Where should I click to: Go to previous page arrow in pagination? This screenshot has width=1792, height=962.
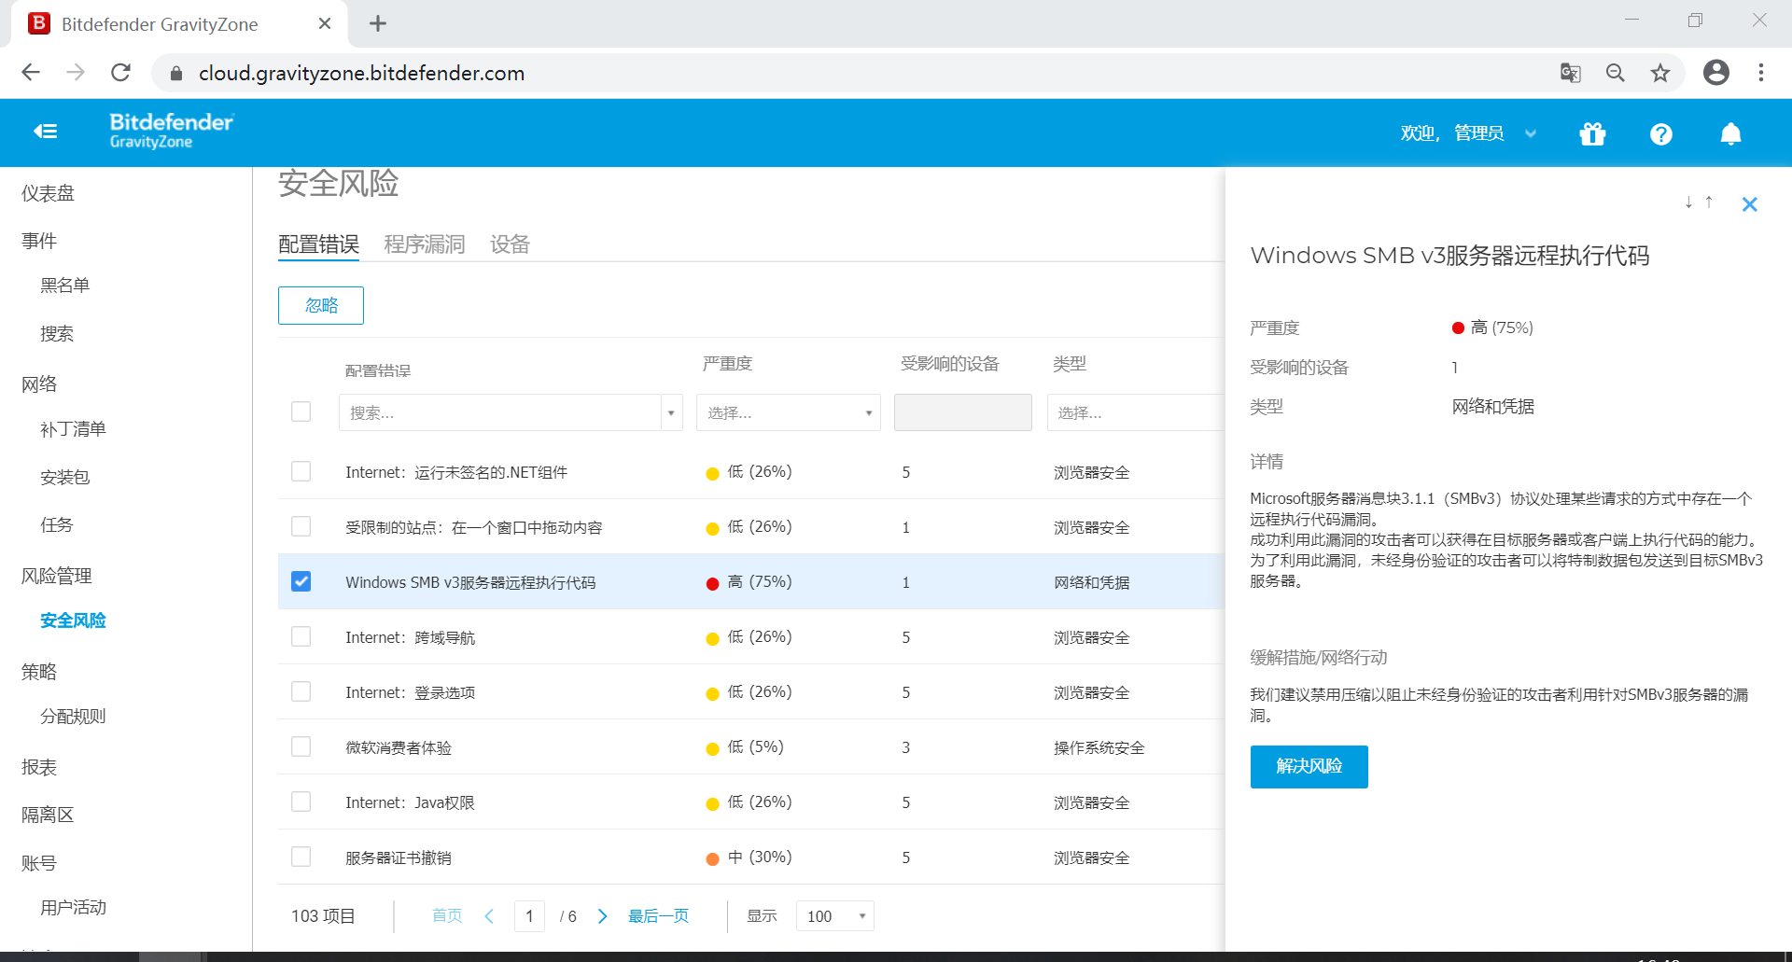489,916
